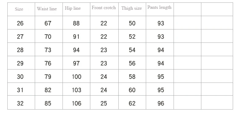Click the Size column header

pyautogui.click(x=19, y=9)
